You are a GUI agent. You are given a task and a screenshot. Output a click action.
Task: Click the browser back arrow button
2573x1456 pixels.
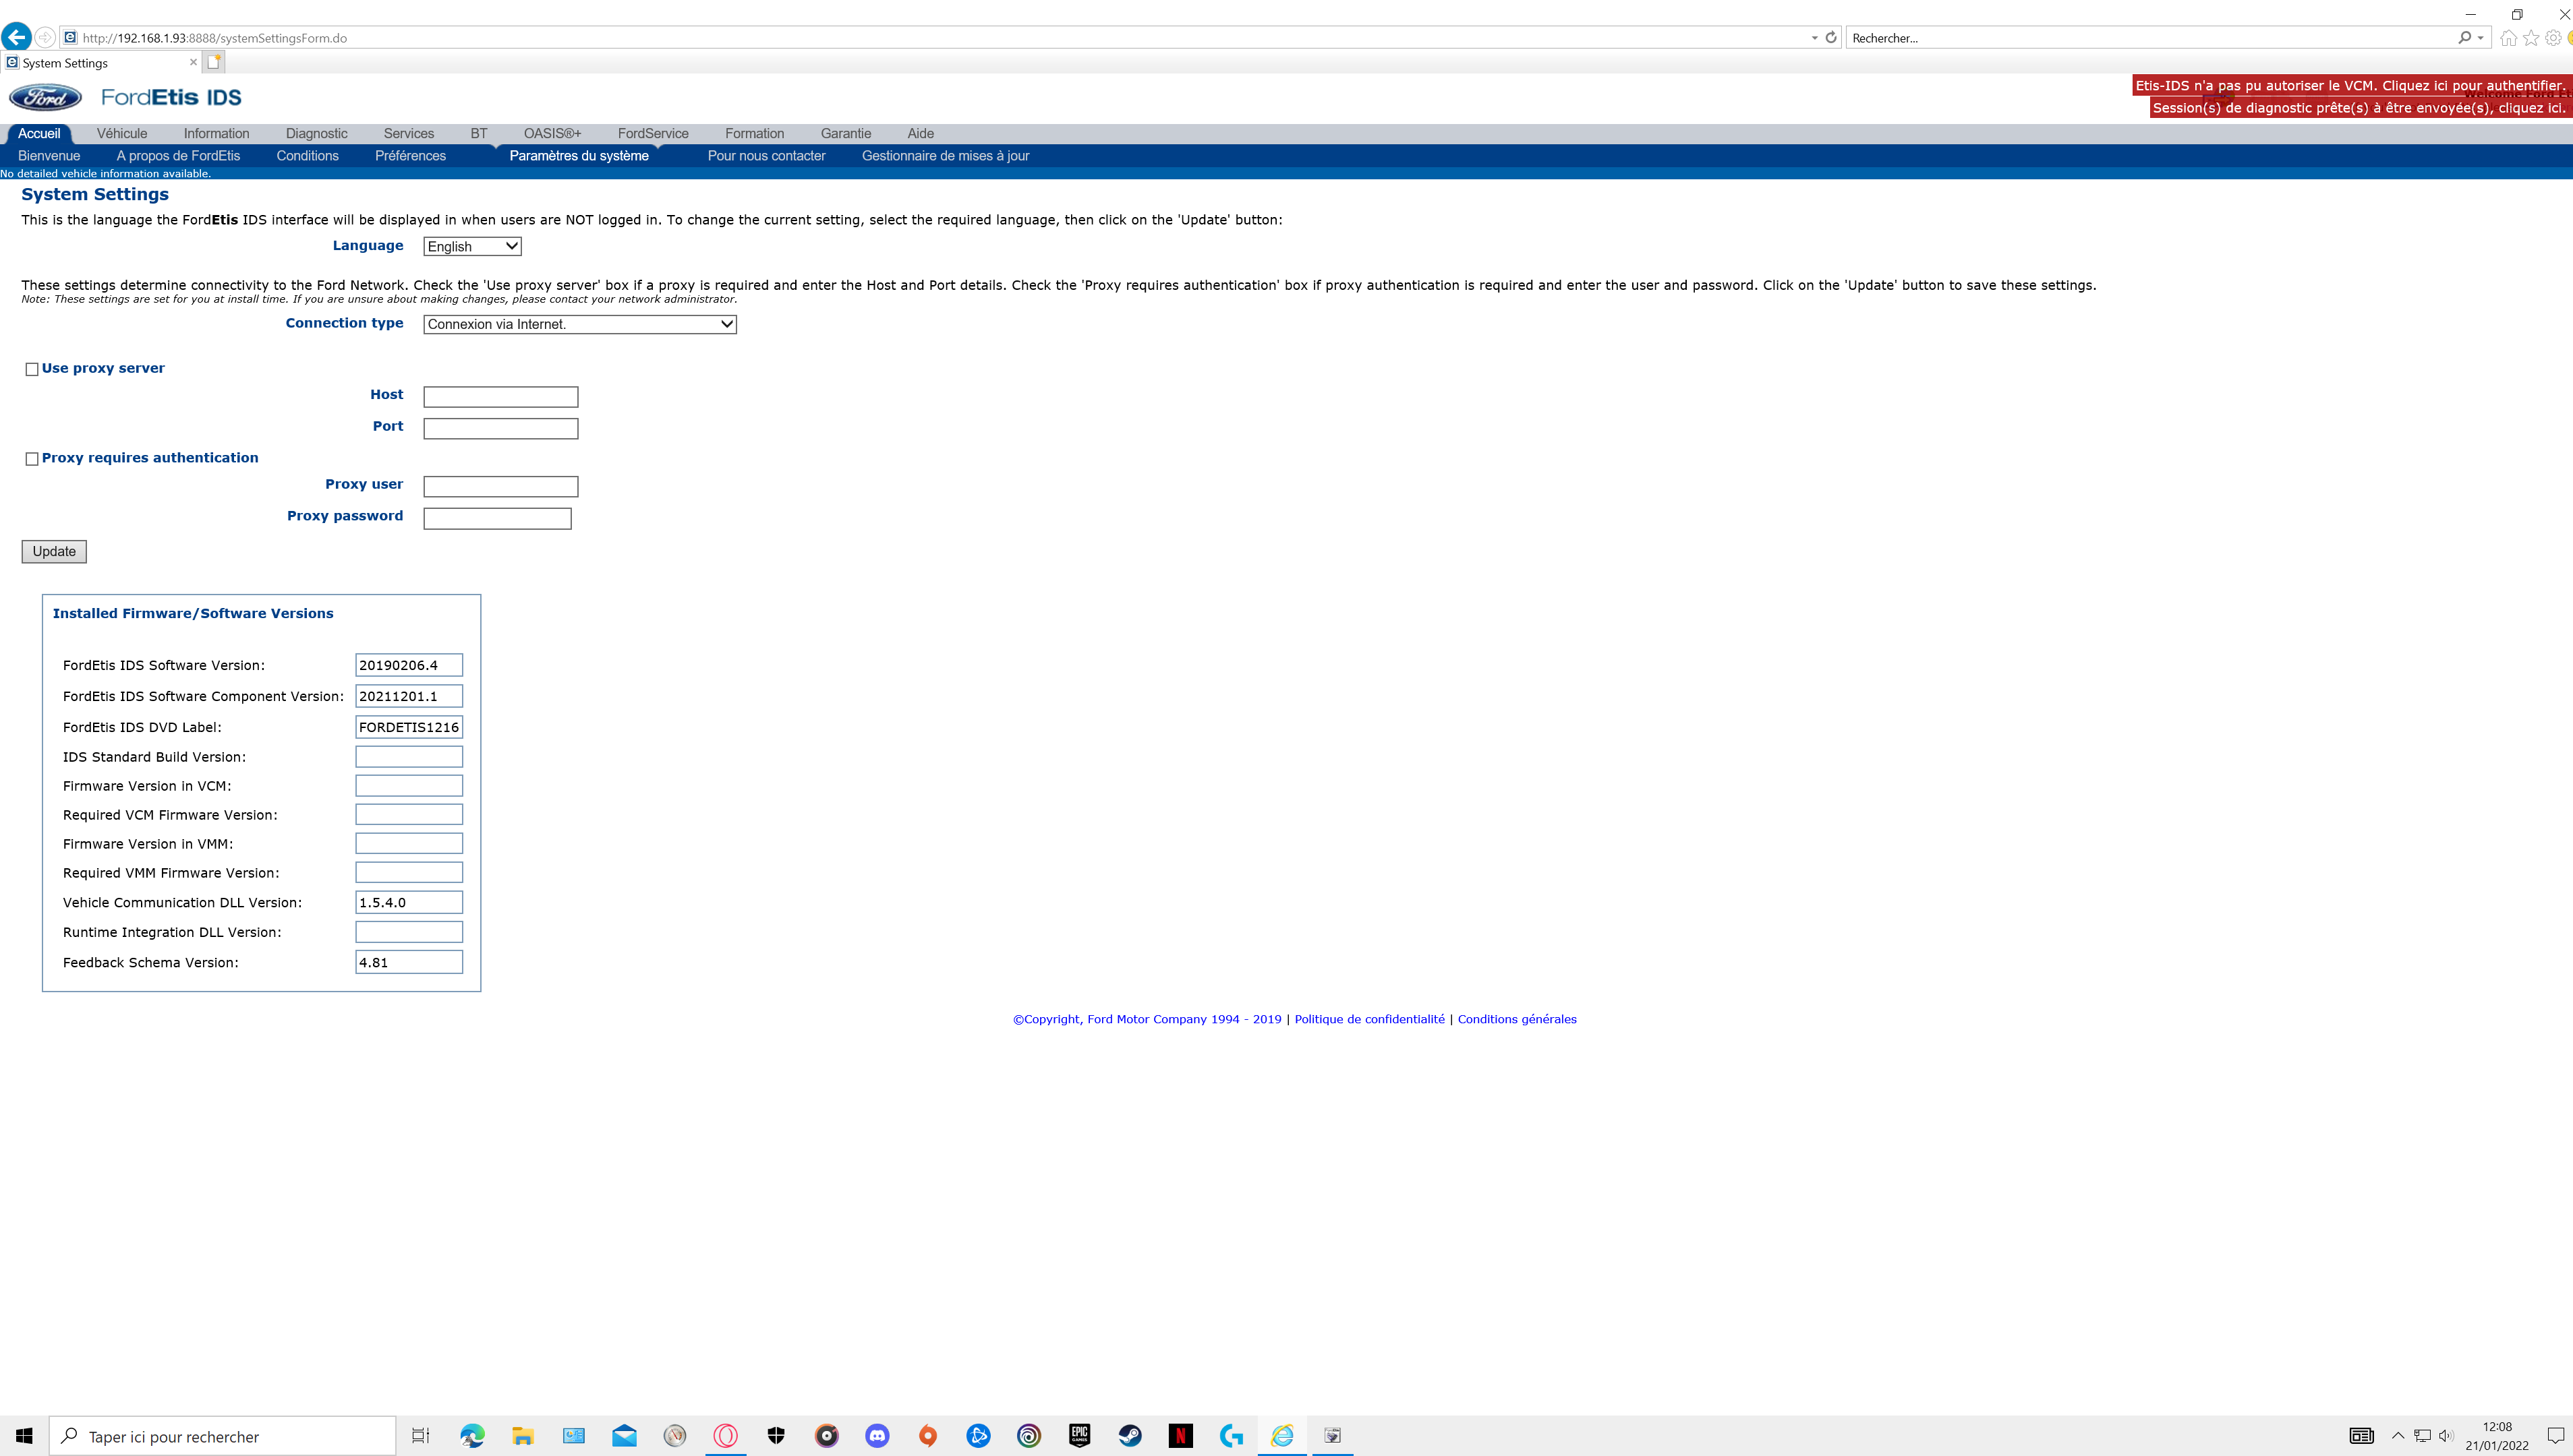coord(16,37)
